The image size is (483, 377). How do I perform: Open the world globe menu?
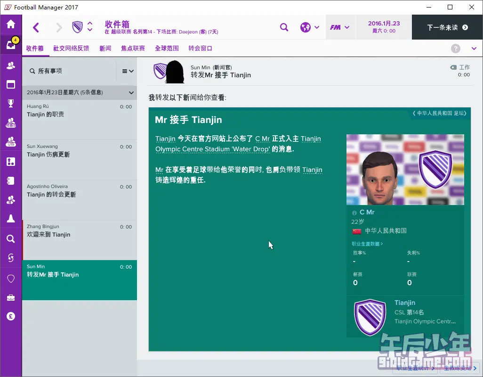[x=310, y=27]
